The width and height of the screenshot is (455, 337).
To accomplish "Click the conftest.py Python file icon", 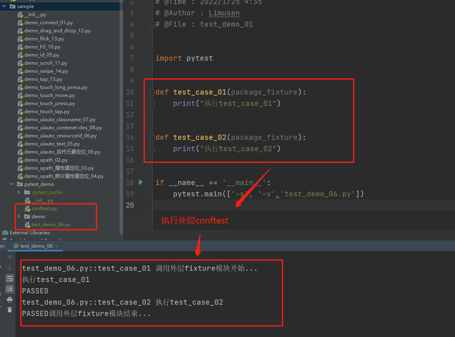I will (x=28, y=209).
